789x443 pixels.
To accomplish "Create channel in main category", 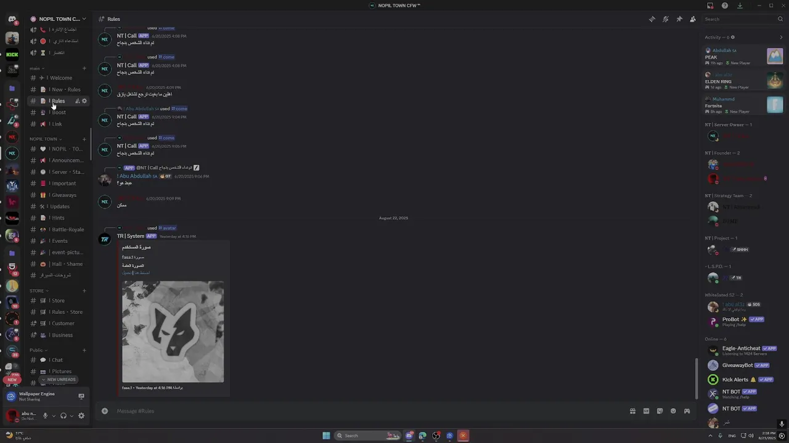I will coord(84,68).
